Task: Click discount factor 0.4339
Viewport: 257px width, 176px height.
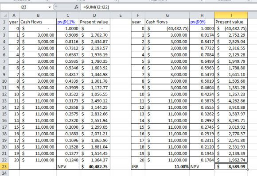Action: pyautogui.click(x=68, y=81)
